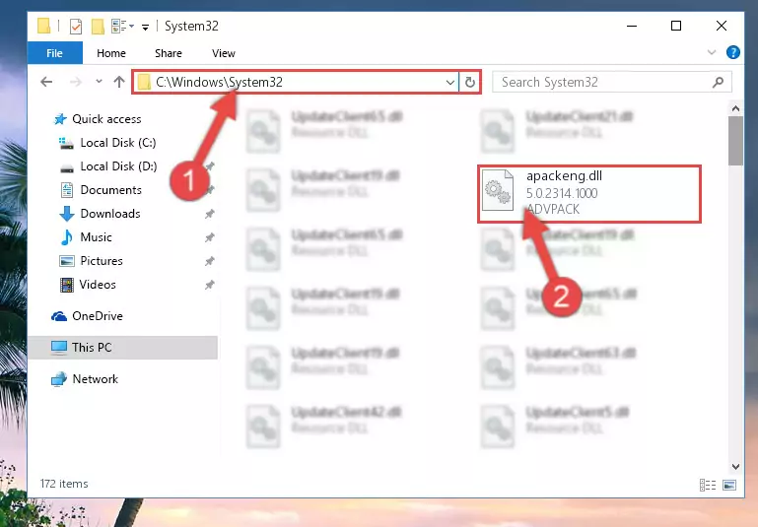Go up one folder level with Up arrow
This screenshot has width=758, height=527.
point(119,82)
